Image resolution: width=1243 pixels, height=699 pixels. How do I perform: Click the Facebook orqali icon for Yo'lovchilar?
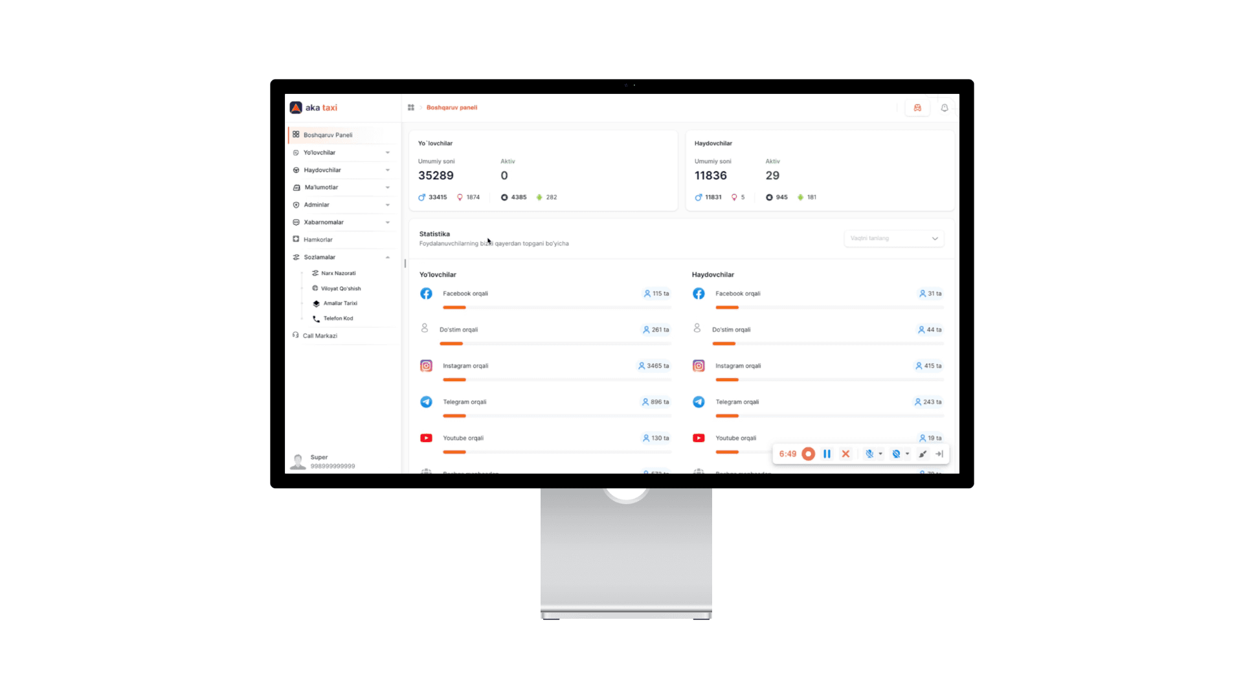(x=426, y=294)
